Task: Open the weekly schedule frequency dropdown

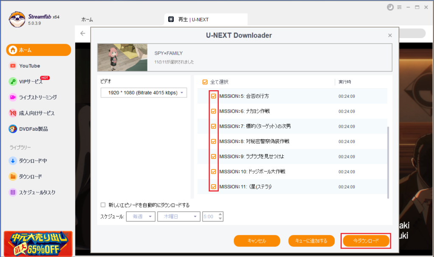Action: click(141, 217)
